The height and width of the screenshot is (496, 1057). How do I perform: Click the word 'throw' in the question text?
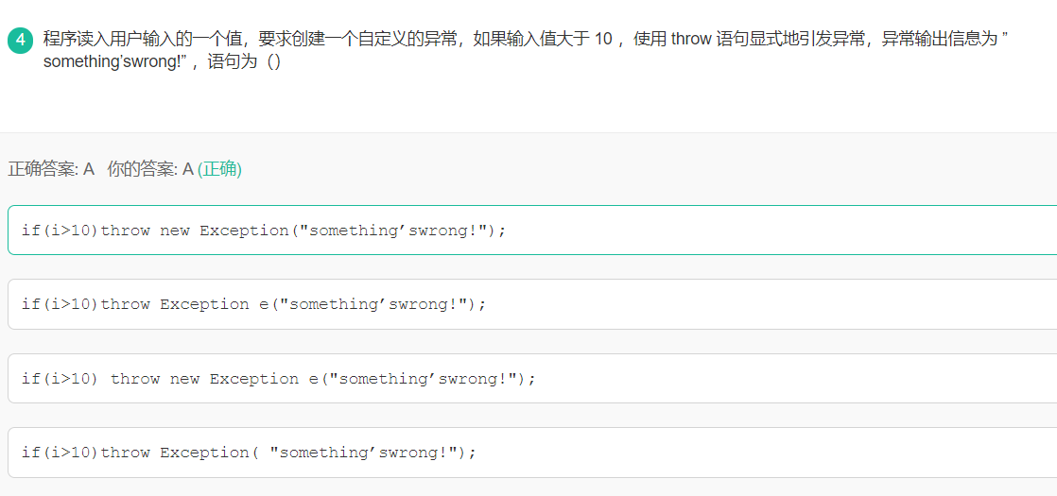point(692,39)
